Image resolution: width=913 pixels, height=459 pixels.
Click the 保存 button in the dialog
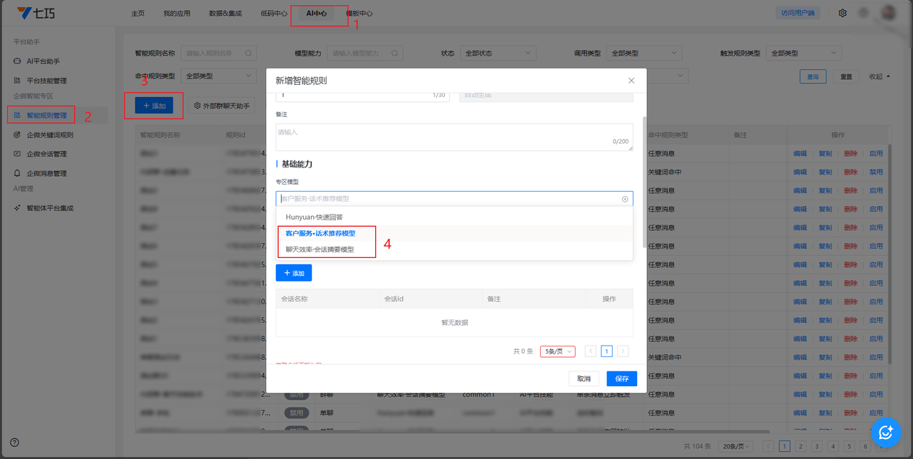(621, 378)
